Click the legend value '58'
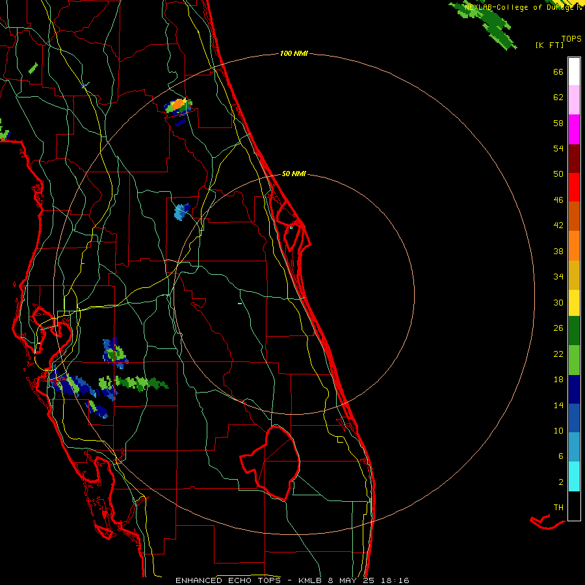585x585 pixels. pyautogui.click(x=558, y=123)
